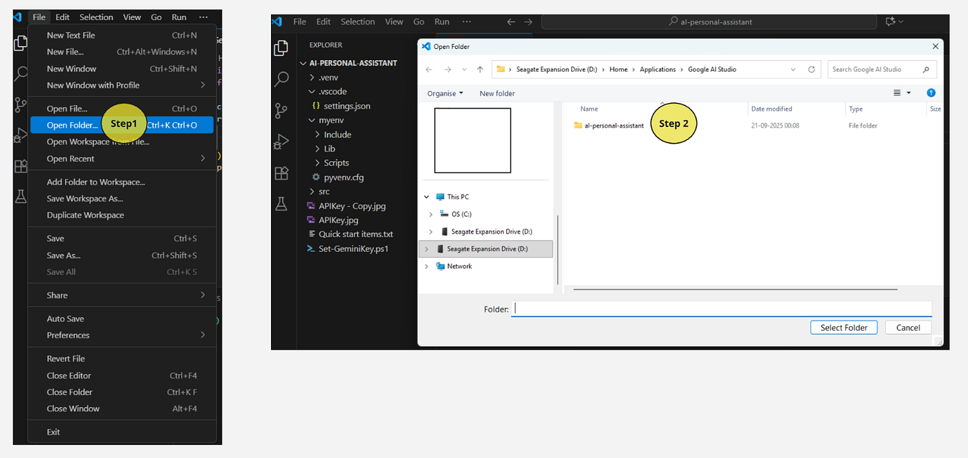
Task: Choose Open Folder... from File menu
Action: pos(122,125)
